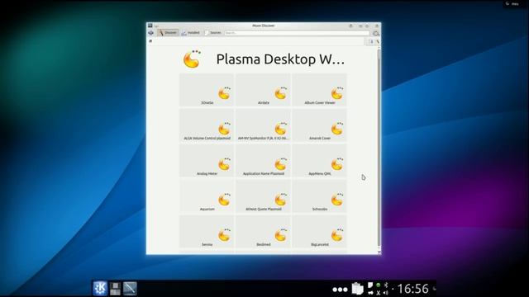The height and width of the screenshot is (297, 529).
Task: Open the Album Cover Viewer widget card
Action: 320,90
